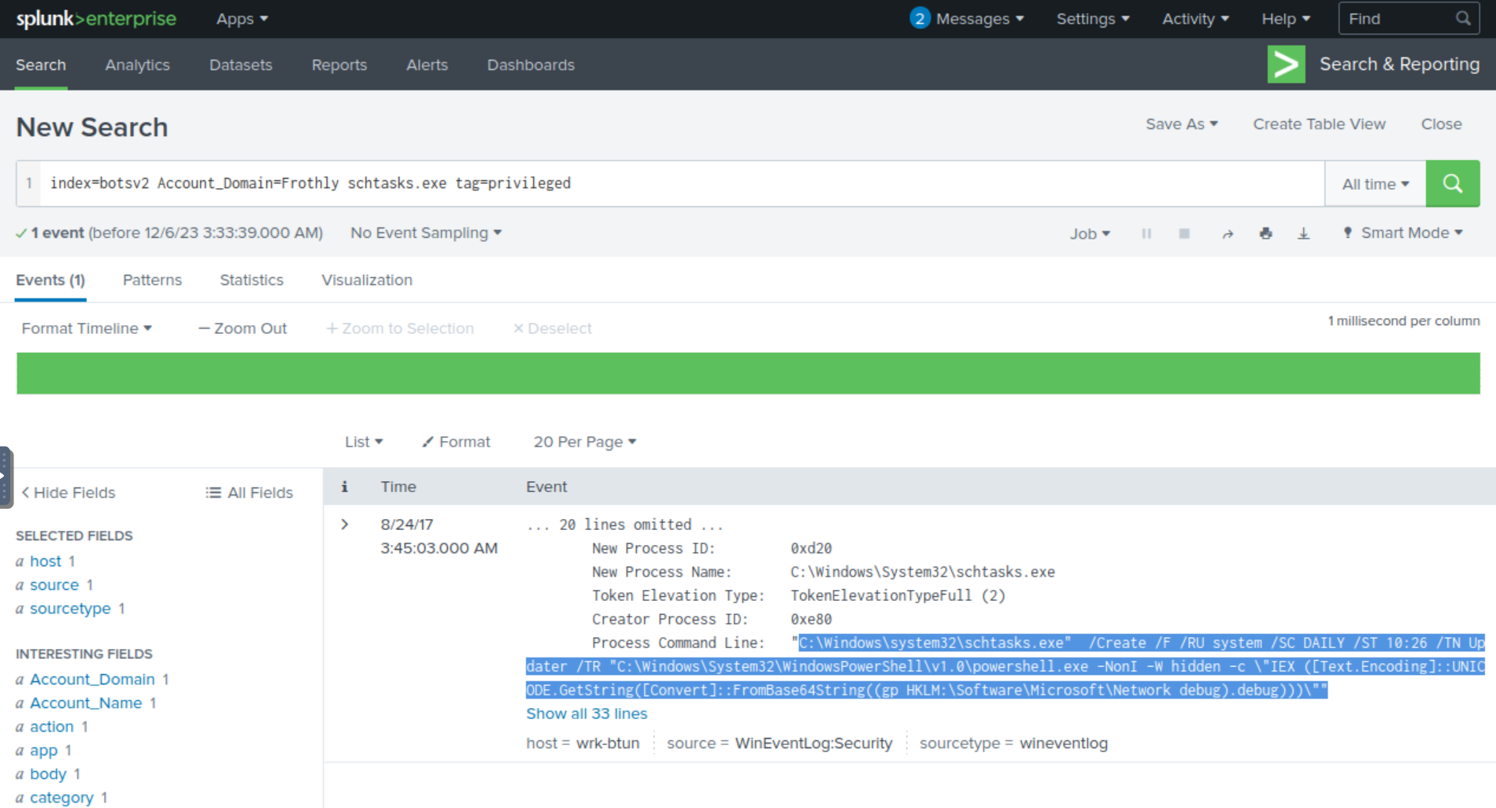The width and height of the screenshot is (1496, 808).
Task: Switch to the Visualization tab
Action: [x=367, y=280]
